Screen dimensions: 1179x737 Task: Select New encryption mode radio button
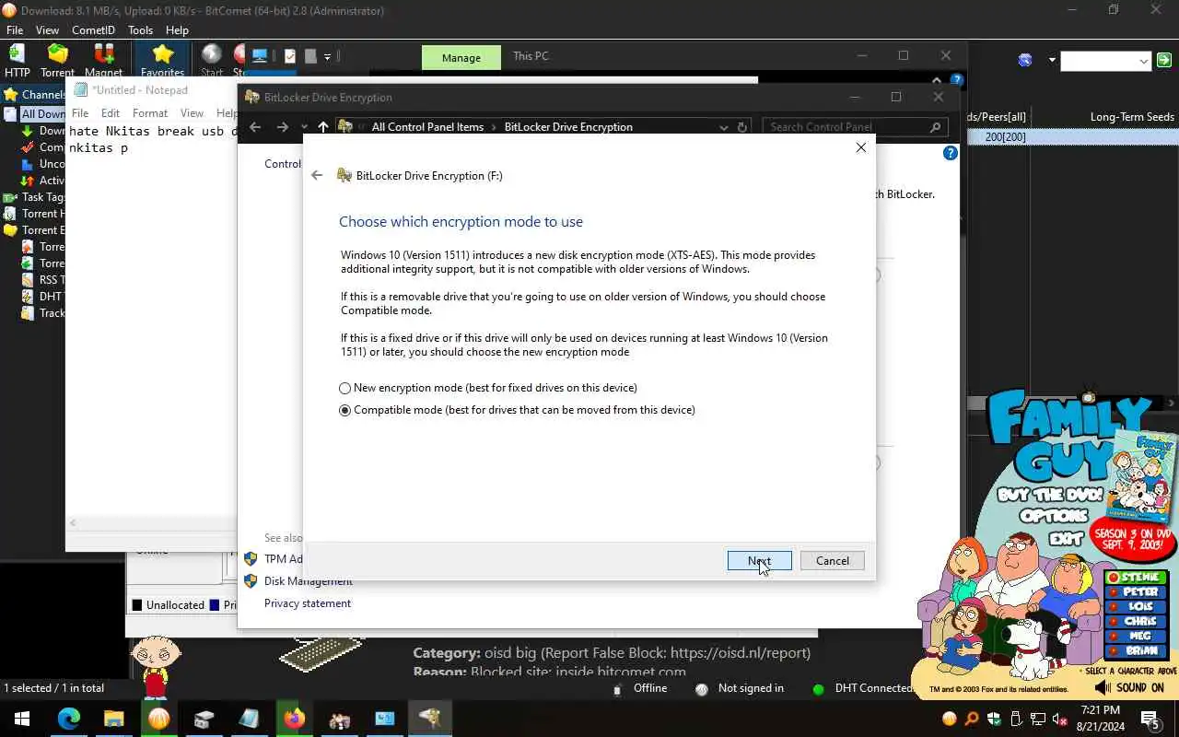click(x=345, y=389)
